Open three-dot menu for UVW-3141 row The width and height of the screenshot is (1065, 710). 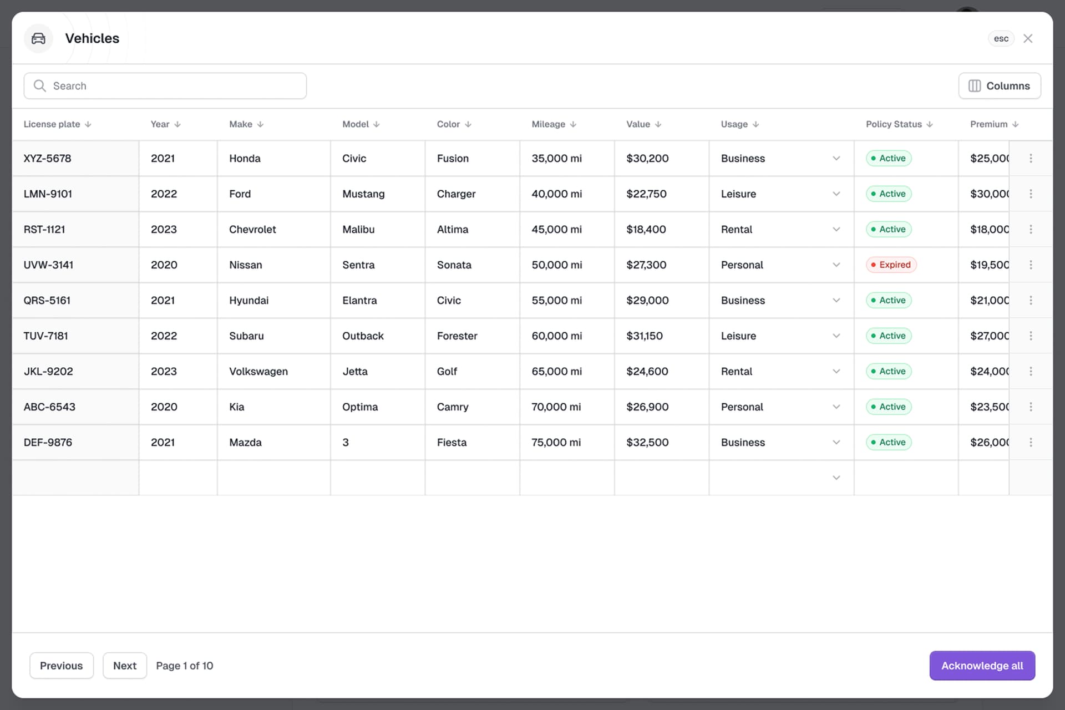click(1031, 265)
